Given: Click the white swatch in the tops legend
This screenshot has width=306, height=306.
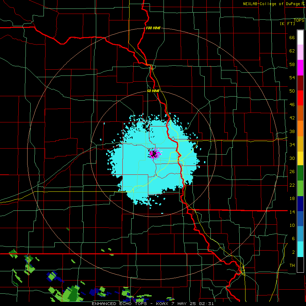Looking at the screenshot, I should click(x=300, y=37).
